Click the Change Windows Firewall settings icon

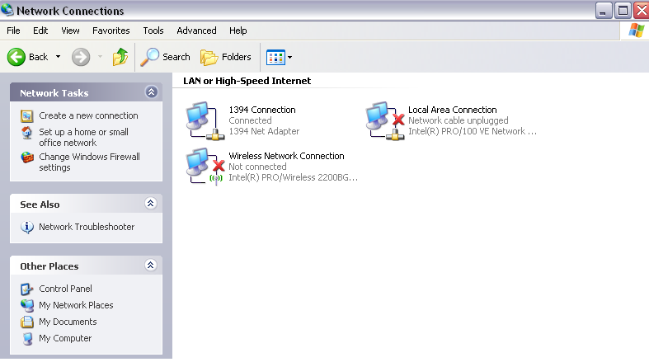pos(27,157)
